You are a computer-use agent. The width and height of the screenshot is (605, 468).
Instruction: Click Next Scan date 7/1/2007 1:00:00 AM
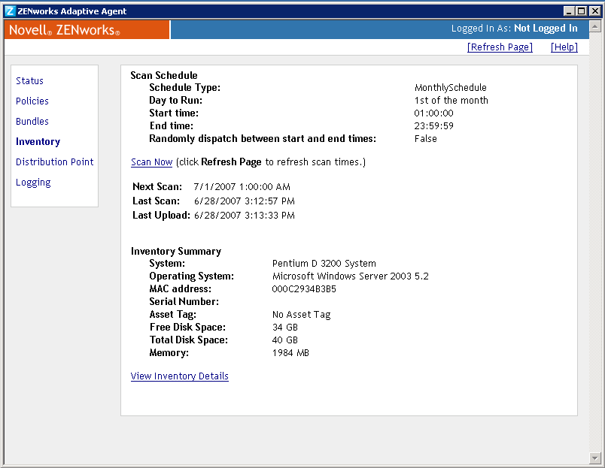click(x=242, y=187)
